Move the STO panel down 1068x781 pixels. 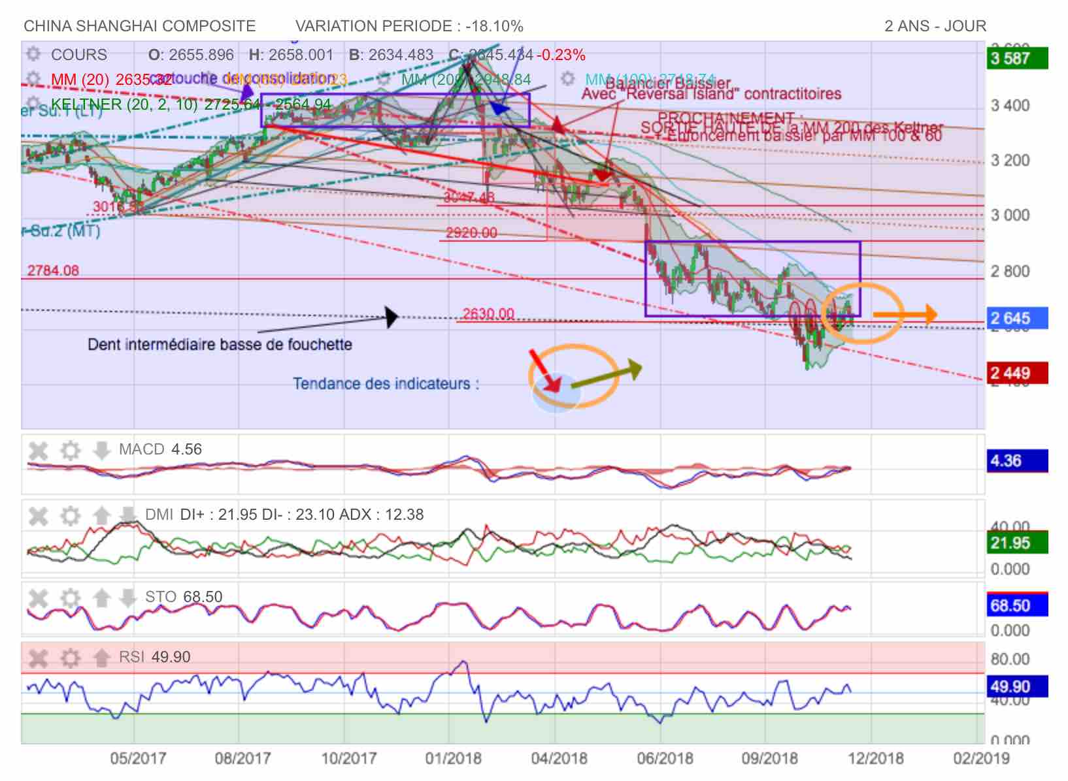(127, 598)
